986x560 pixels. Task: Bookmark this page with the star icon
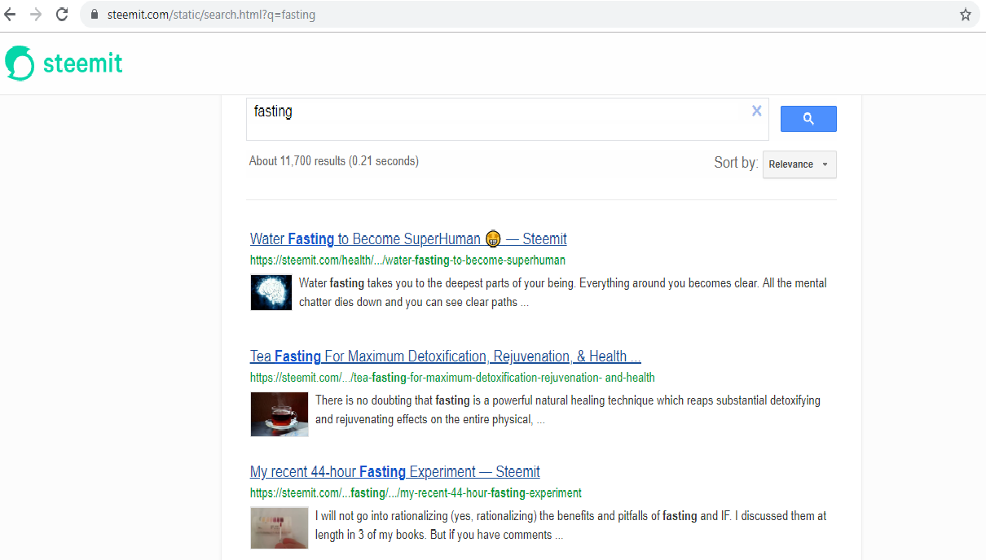[x=965, y=15]
